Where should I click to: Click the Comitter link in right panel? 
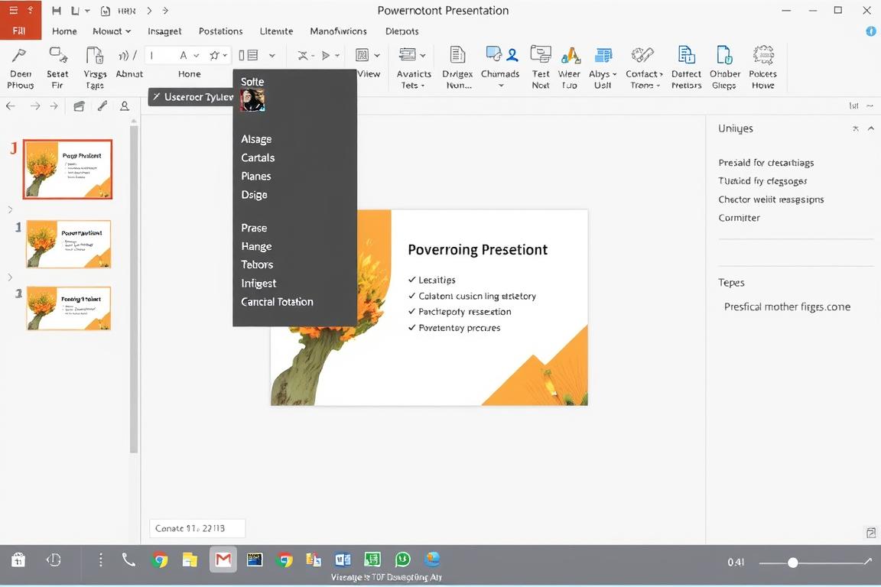tap(739, 218)
